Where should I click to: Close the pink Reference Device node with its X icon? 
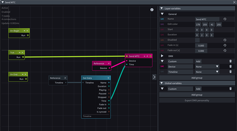click(x=109, y=63)
